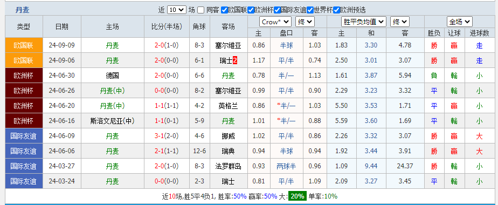The width and height of the screenshot is (498, 205).
Task: Click the 胜率:50% summary value
Action: tap(232, 196)
